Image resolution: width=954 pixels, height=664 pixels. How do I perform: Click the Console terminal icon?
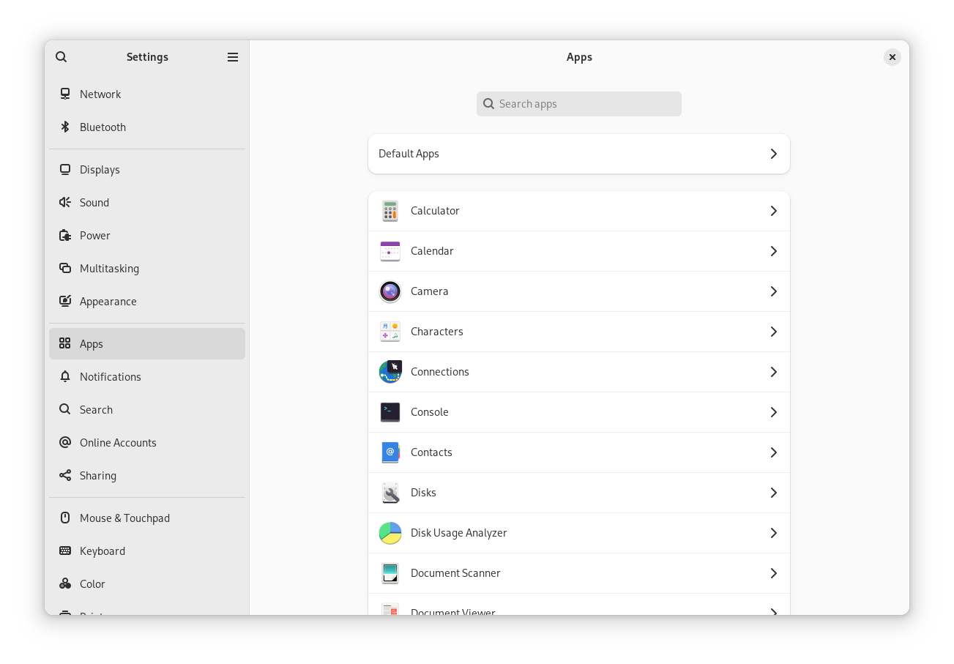[x=390, y=412]
